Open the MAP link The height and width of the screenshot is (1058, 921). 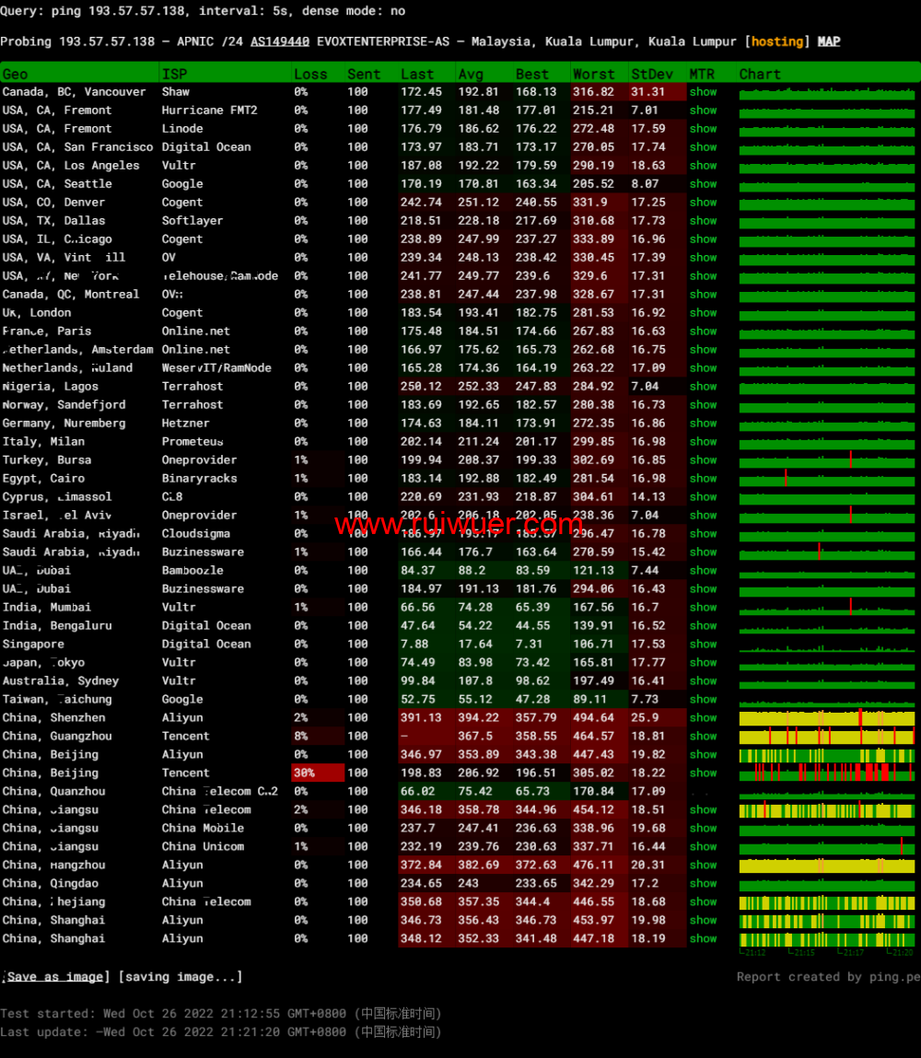tap(829, 41)
